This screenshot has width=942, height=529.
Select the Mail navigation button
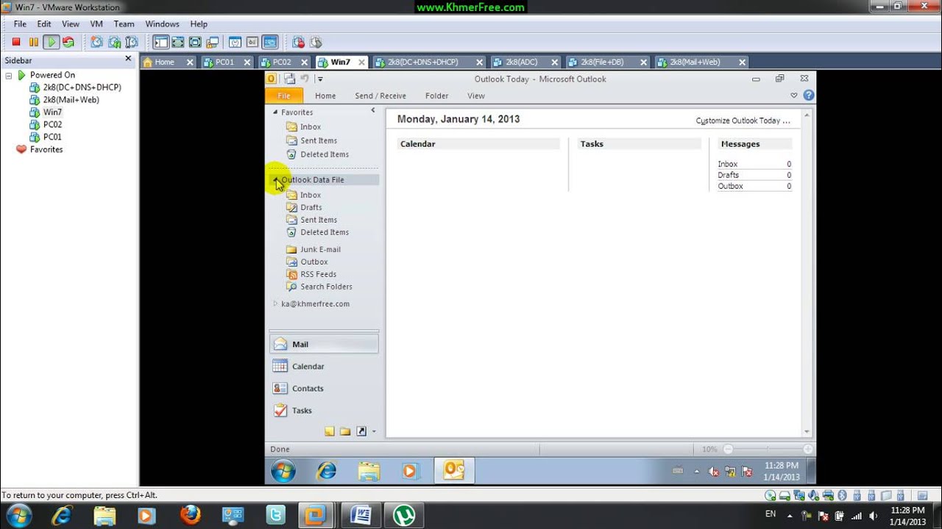[x=324, y=344]
